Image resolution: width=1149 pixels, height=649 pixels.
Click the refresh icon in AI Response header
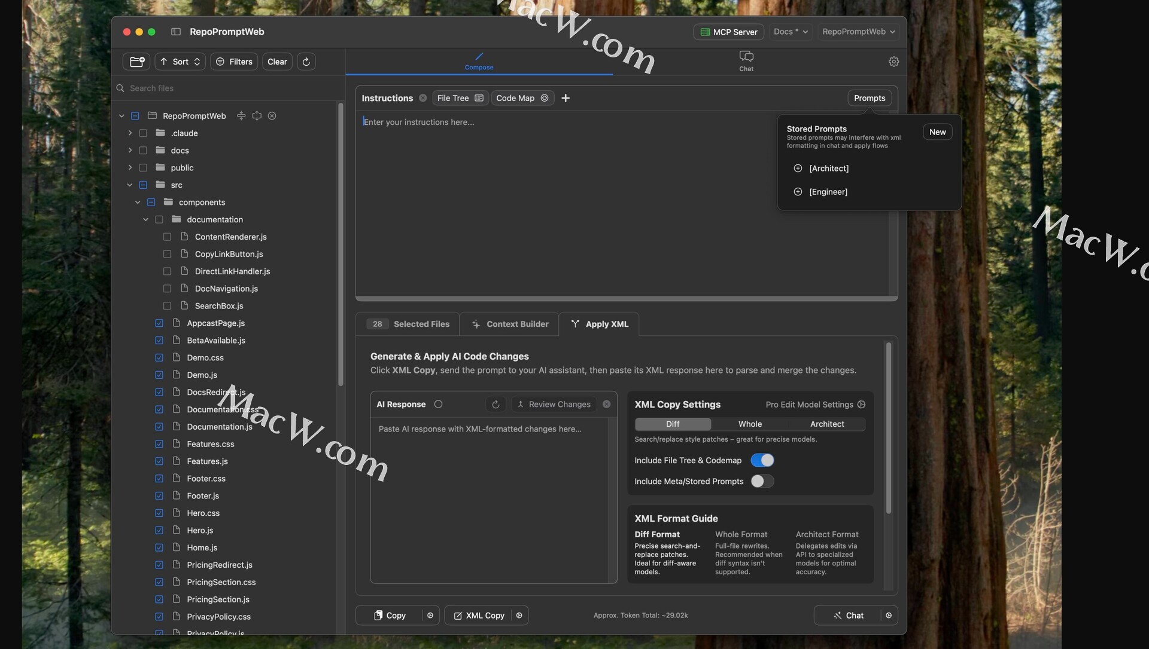(x=496, y=405)
